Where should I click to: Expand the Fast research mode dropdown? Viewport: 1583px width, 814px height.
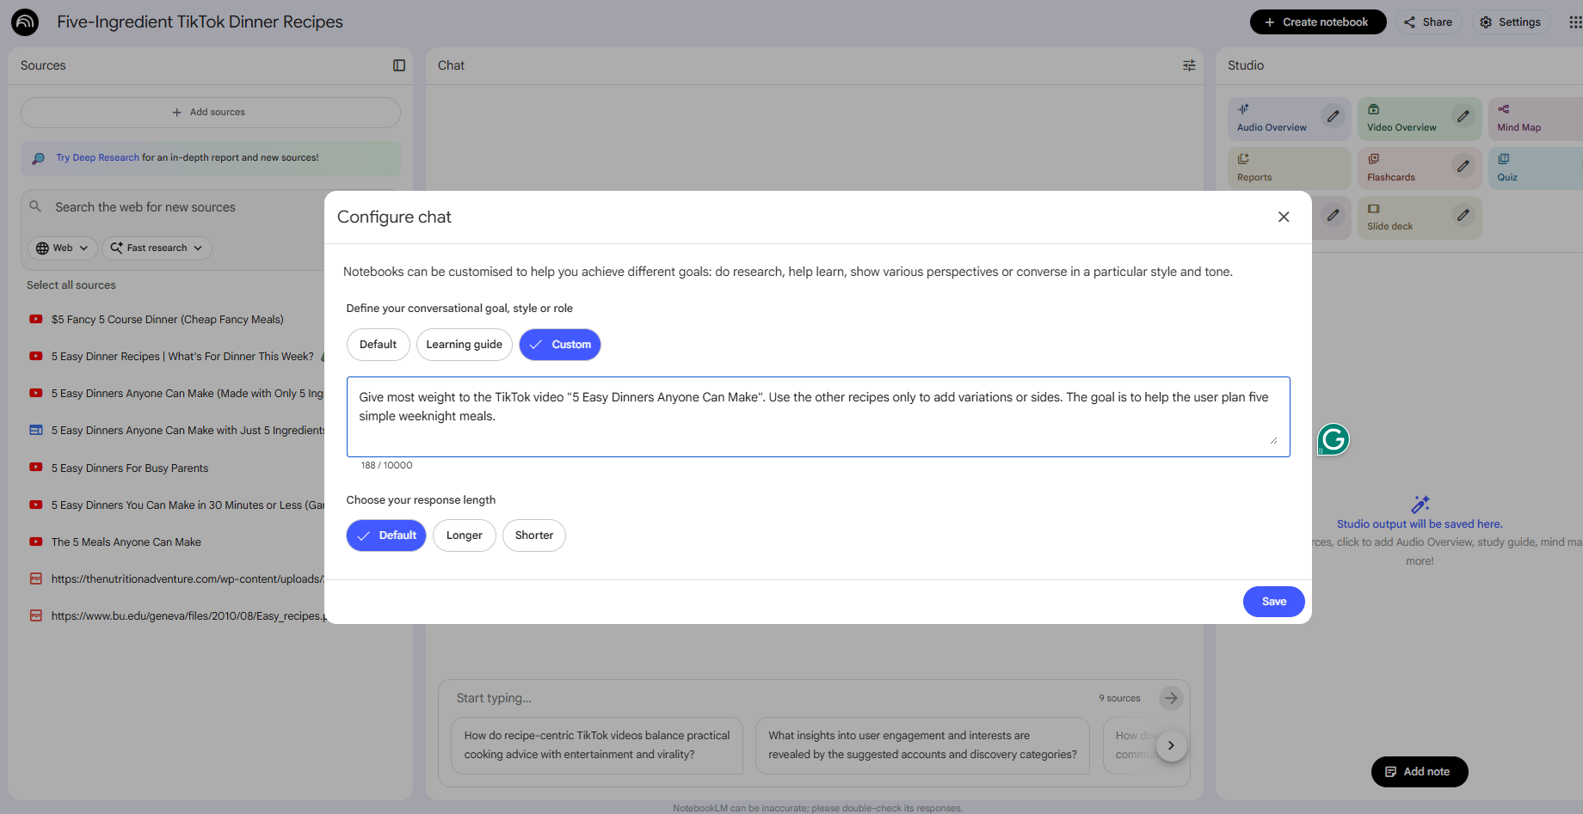pyautogui.click(x=157, y=248)
